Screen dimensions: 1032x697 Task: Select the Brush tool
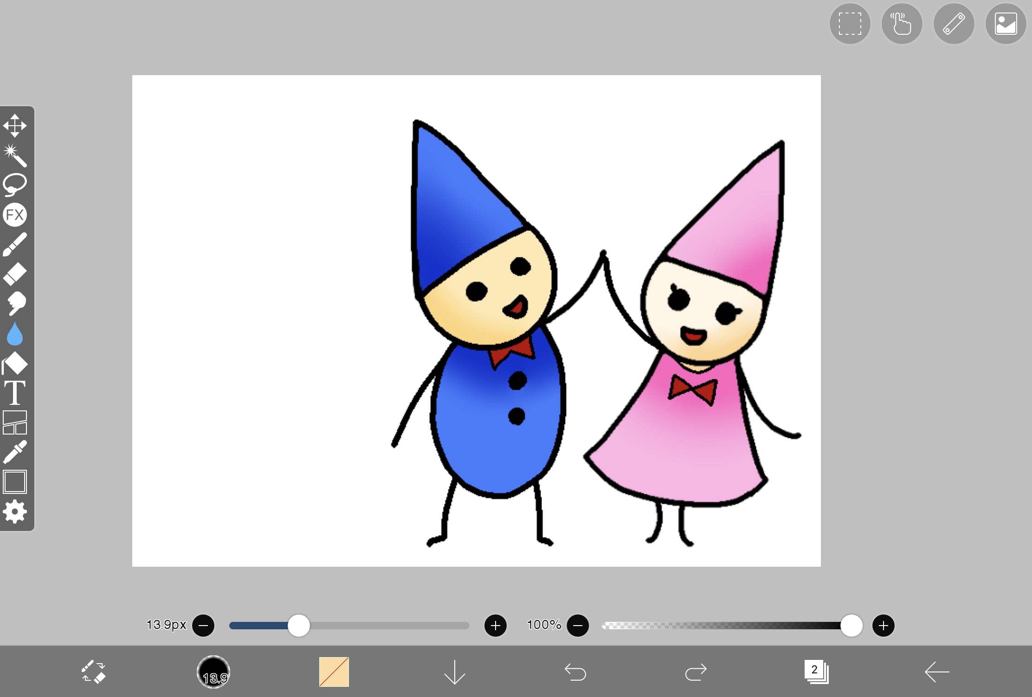pos(15,244)
